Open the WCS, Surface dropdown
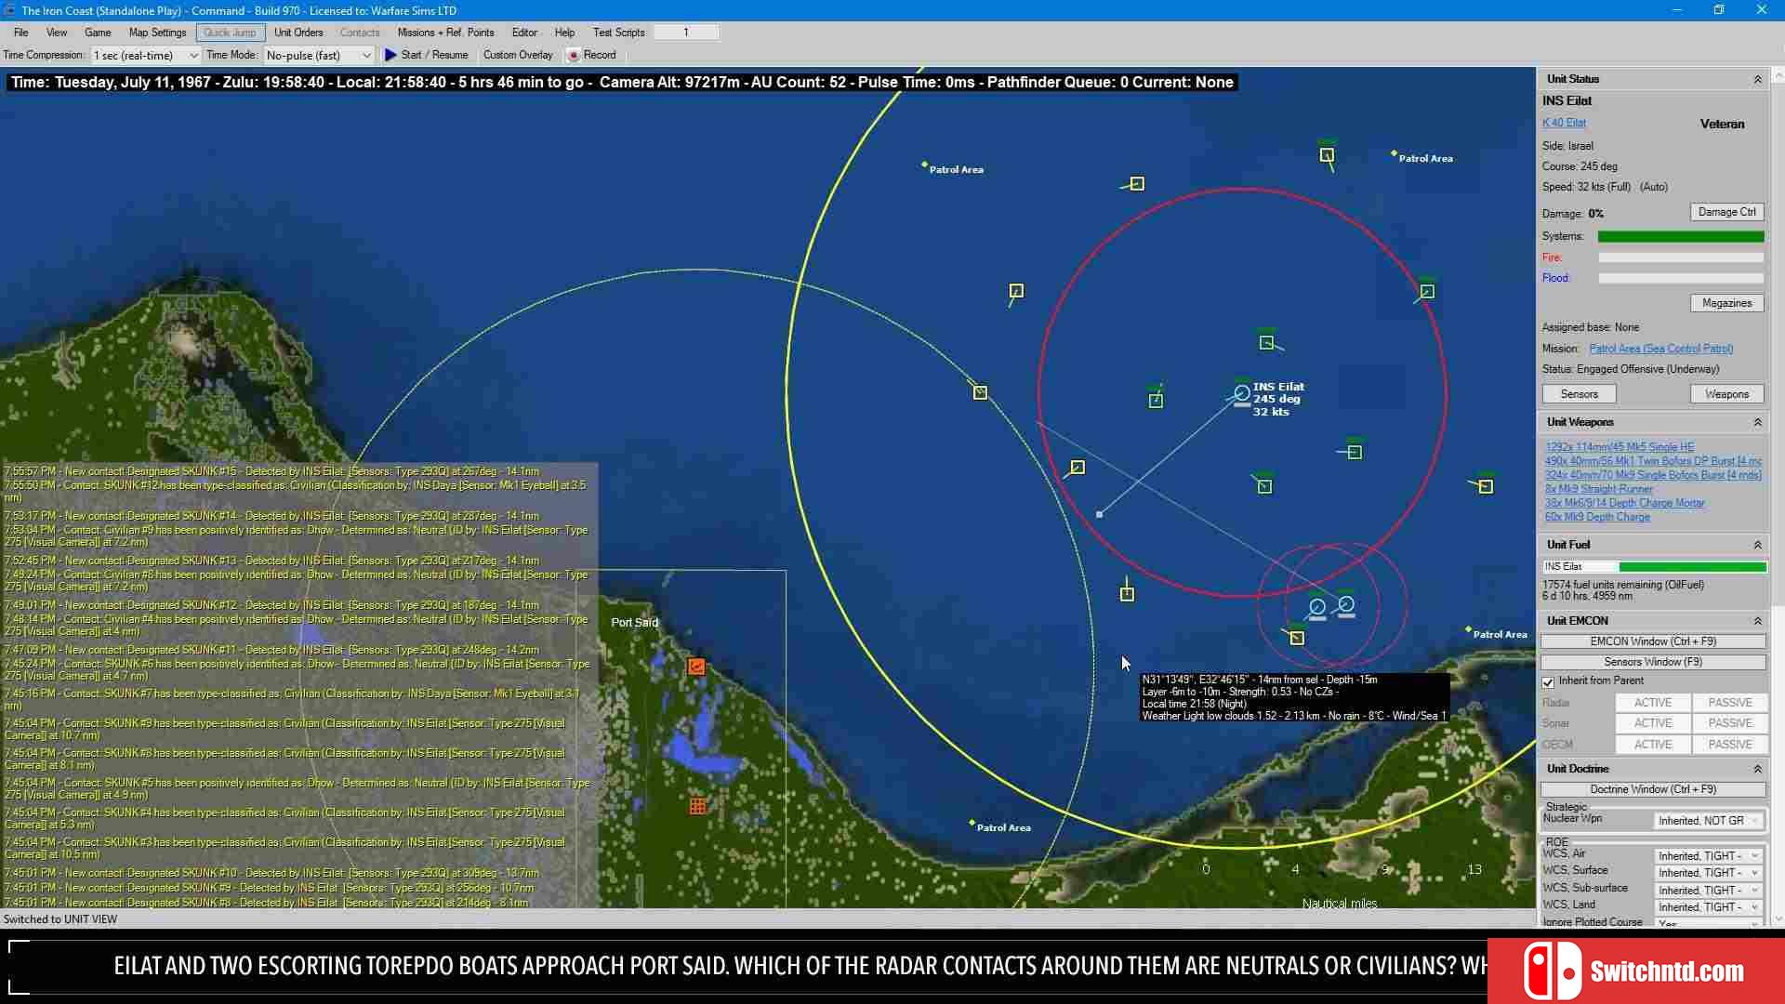 1709,873
